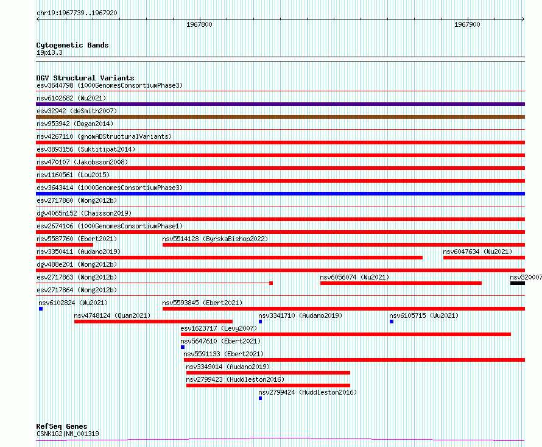The height and width of the screenshot is (447, 542).
Task: Click the 1967900 ruler position label
Action: click(467, 24)
